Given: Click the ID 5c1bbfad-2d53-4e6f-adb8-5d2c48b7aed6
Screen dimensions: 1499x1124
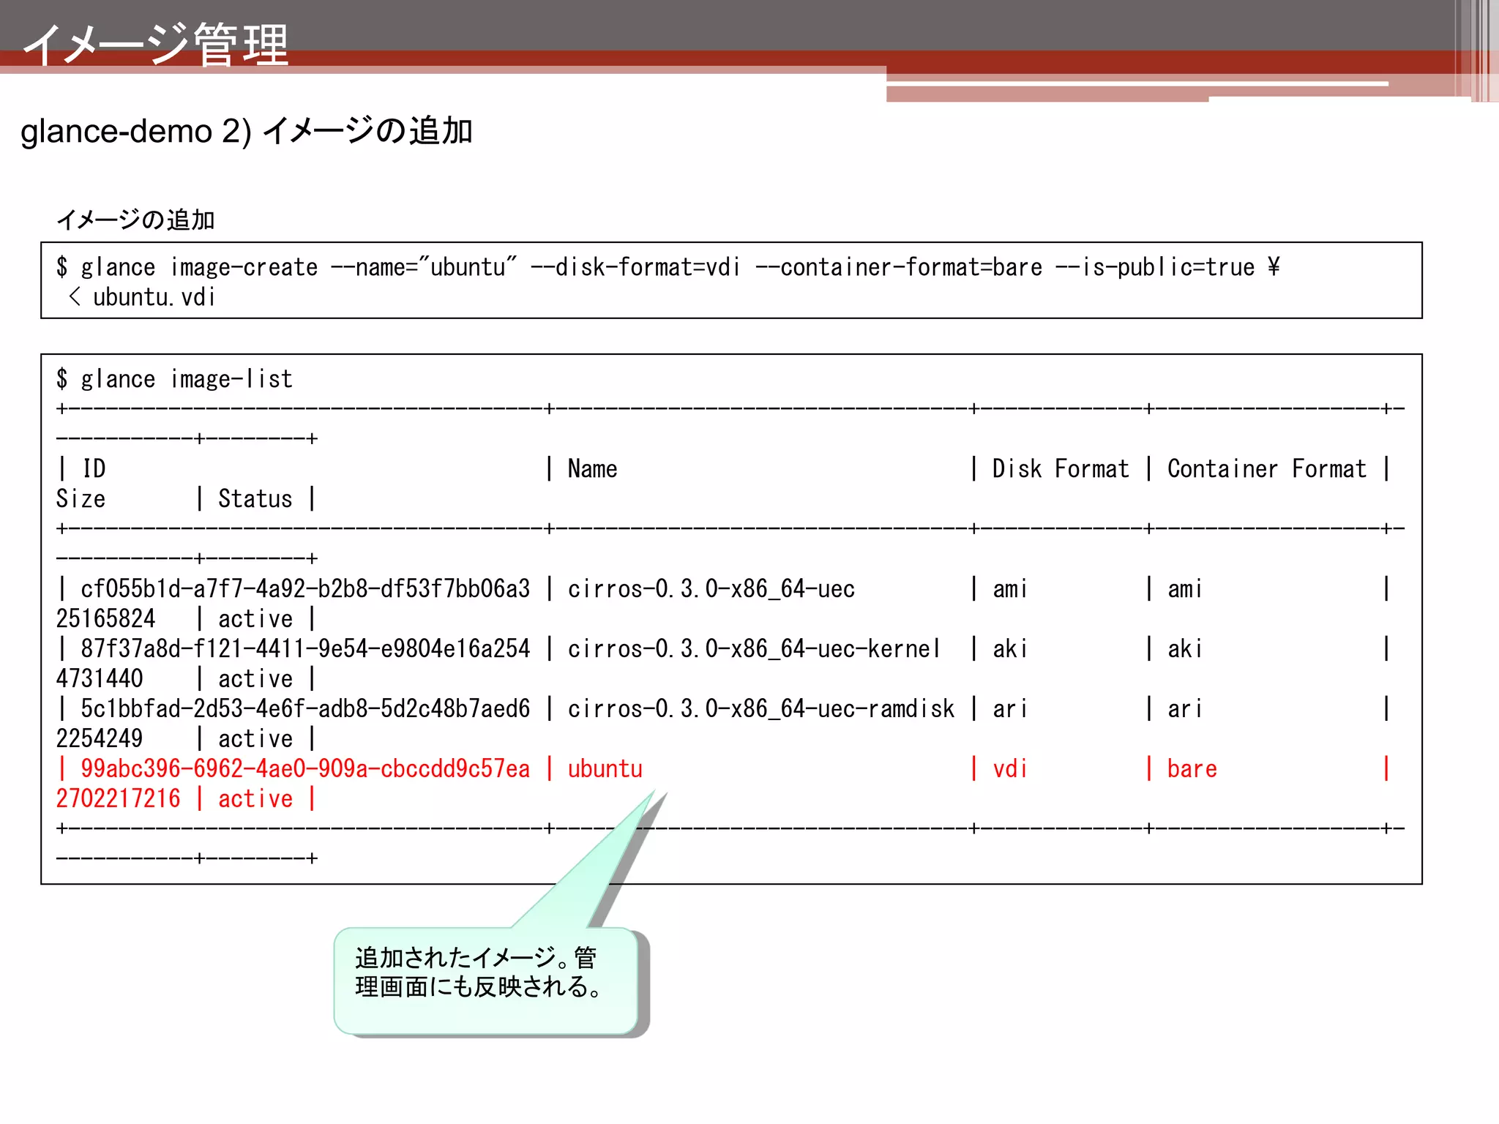Looking at the screenshot, I should (x=305, y=708).
